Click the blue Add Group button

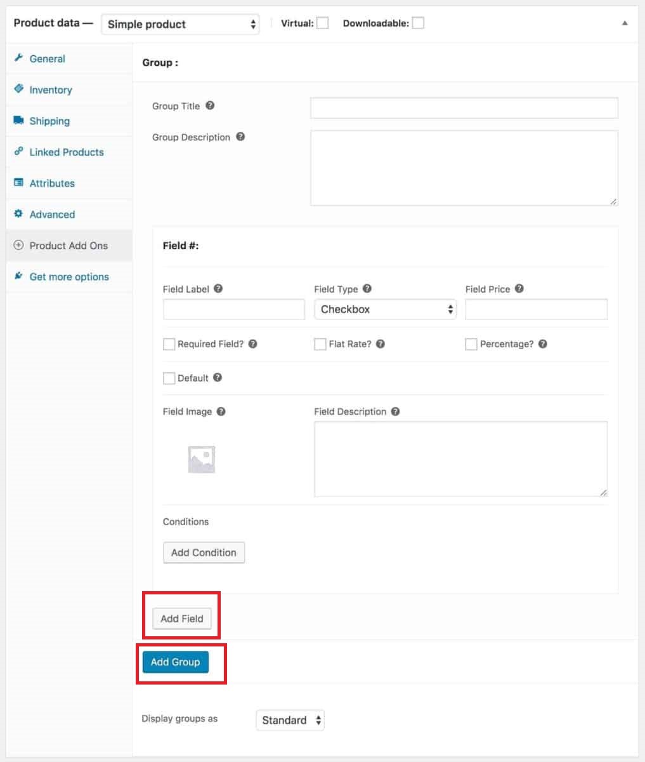pyautogui.click(x=176, y=662)
